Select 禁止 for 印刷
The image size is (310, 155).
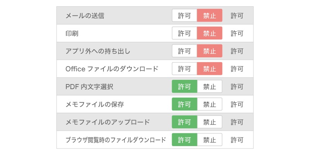210,33
